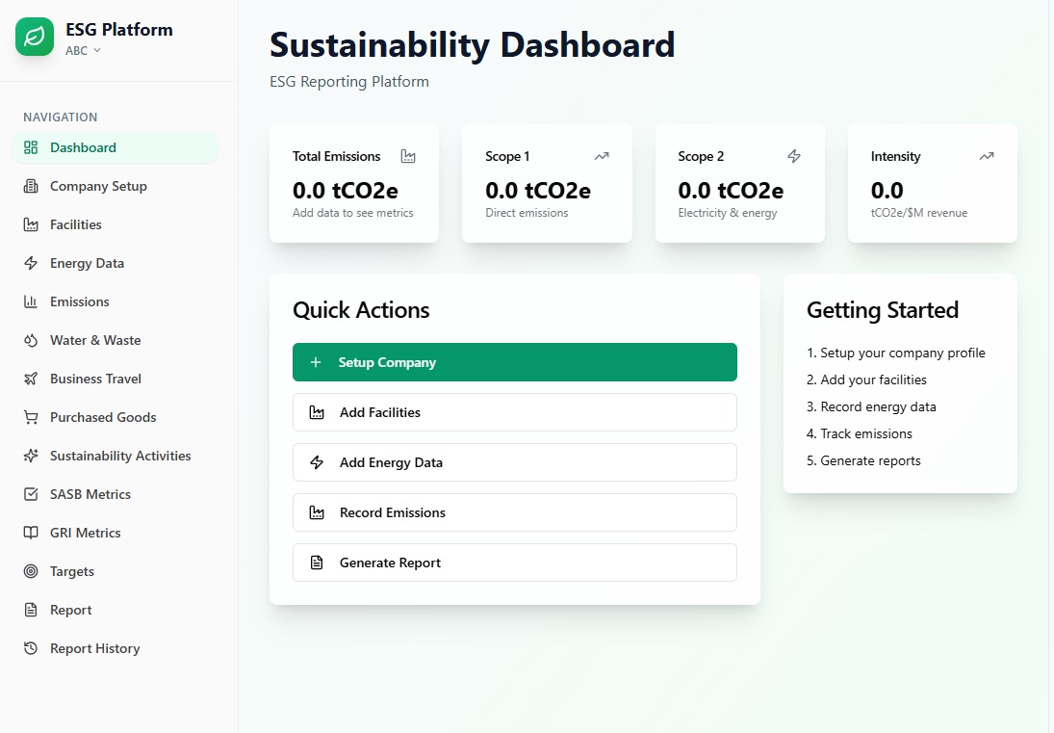Viewport: 1054px width, 733px height.
Task: Click the Add Energy Data button
Action: 514,462
